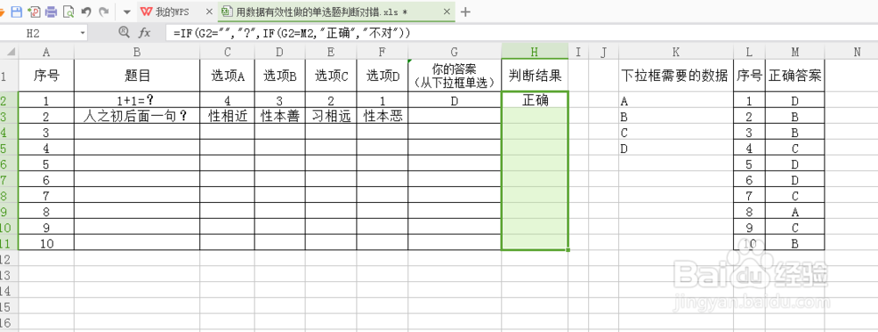The width and height of the screenshot is (878, 332).
Task: Click the Save icon in quick toolbar
Action: [x=17, y=11]
